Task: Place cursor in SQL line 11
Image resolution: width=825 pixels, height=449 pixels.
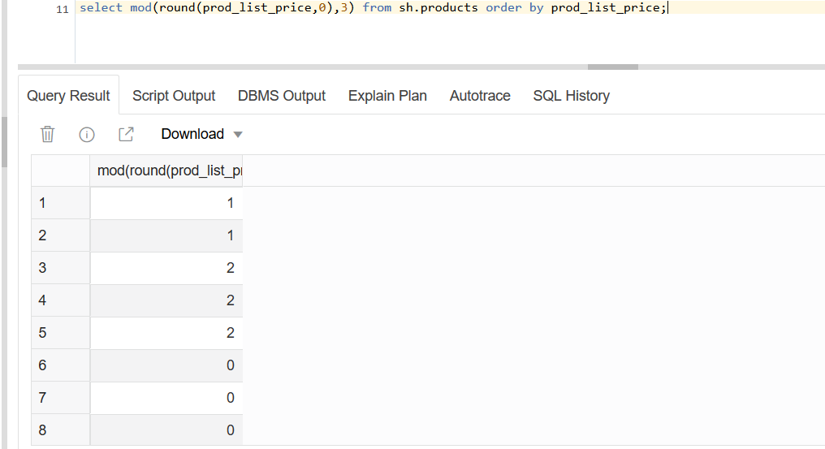Action: coord(373,8)
